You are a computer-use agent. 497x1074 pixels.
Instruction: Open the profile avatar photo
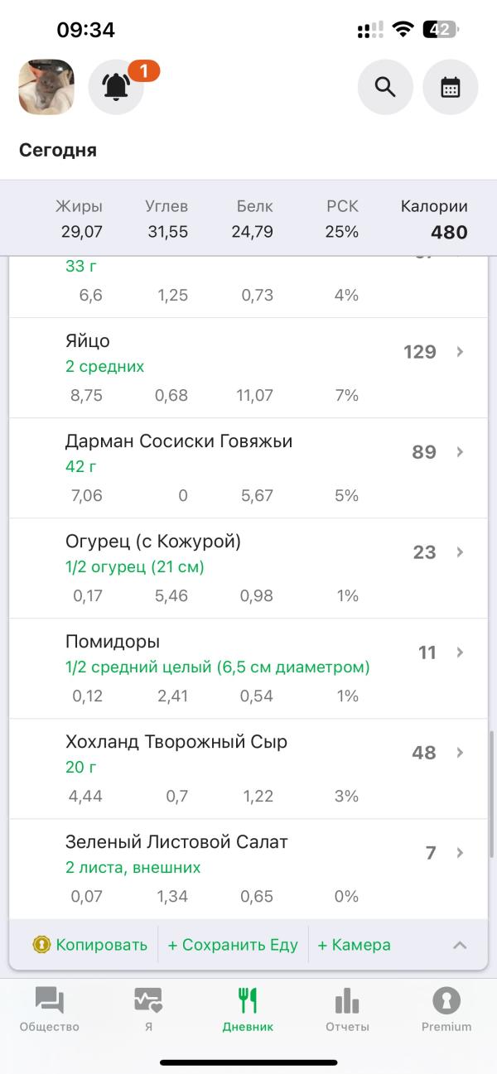46,87
